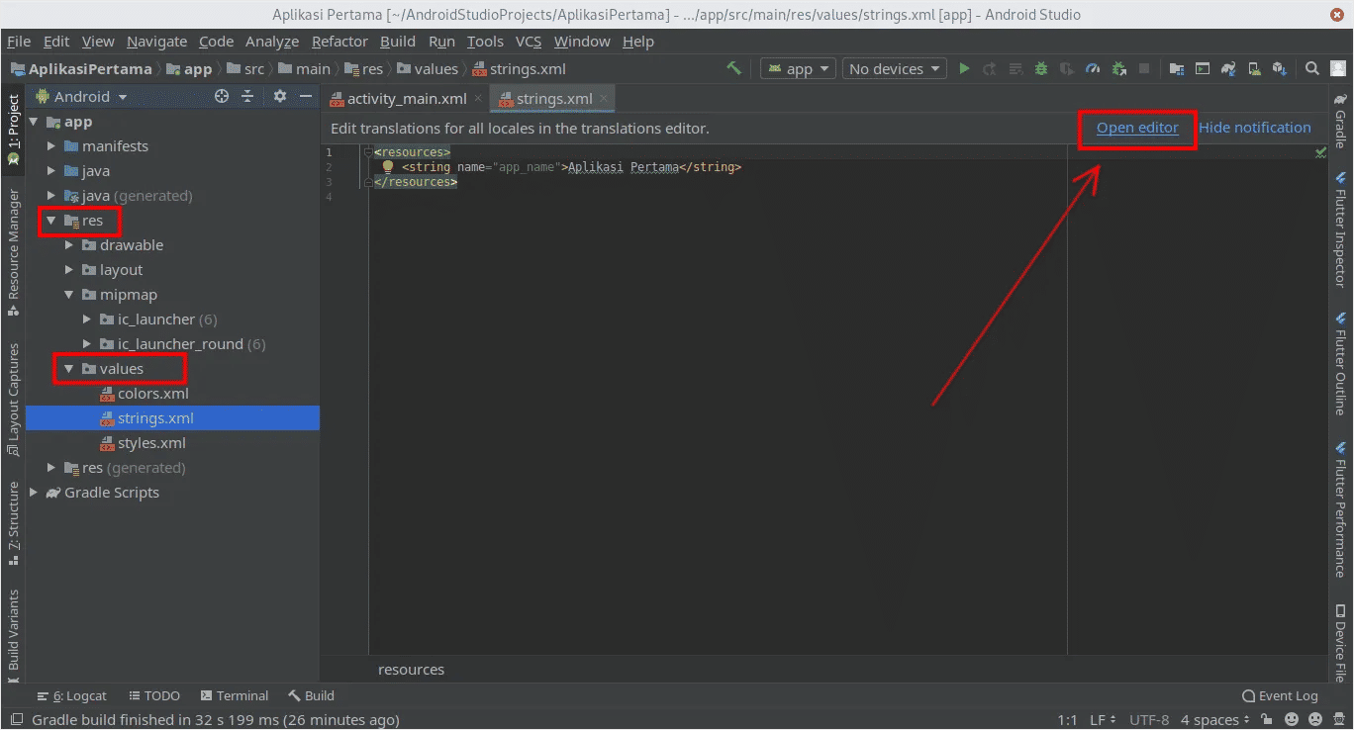Expand the Gradle Scripts arrow
The height and width of the screenshot is (730, 1354).
click(34, 493)
